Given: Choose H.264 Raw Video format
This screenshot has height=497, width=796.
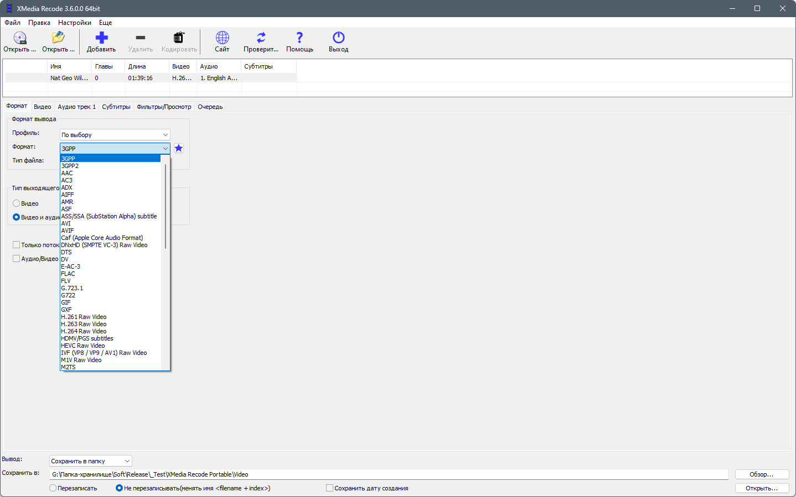Looking at the screenshot, I should (110, 331).
